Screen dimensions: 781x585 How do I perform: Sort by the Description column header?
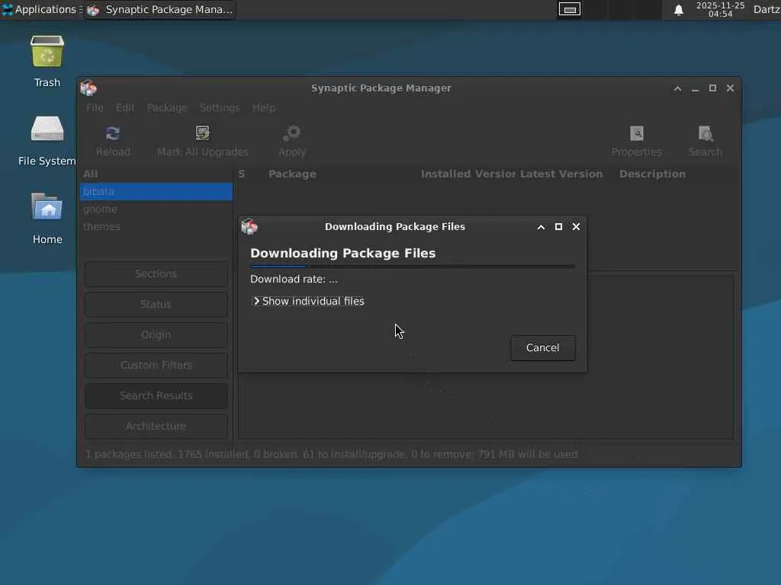pos(653,174)
